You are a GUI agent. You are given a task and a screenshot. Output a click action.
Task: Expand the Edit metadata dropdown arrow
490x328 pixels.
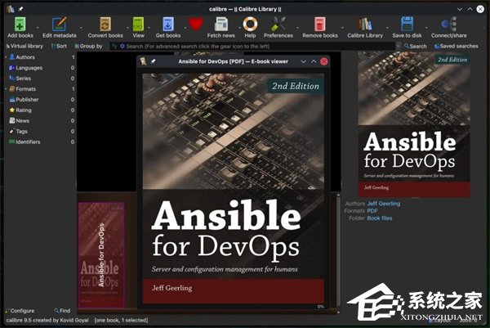coord(81,28)
